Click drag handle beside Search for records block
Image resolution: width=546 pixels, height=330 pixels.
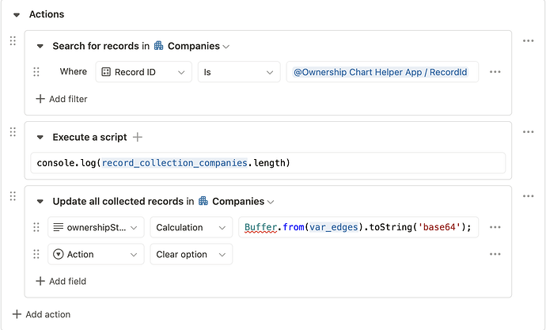[13, 40]
